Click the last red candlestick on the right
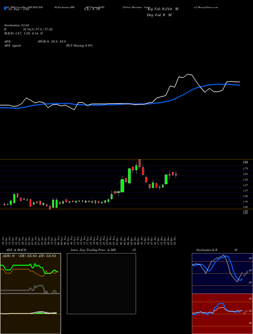The width and height of the screenshot is (253, 334). 176,175
